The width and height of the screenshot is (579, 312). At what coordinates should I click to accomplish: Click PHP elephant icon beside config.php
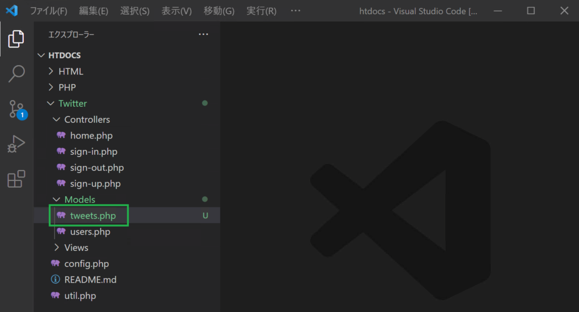(55, 263)
